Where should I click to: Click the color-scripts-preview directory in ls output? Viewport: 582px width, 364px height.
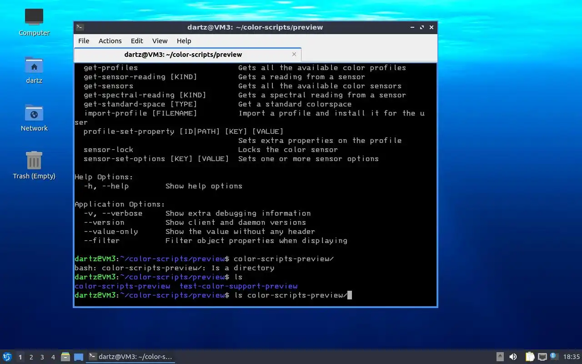[122, 286]
